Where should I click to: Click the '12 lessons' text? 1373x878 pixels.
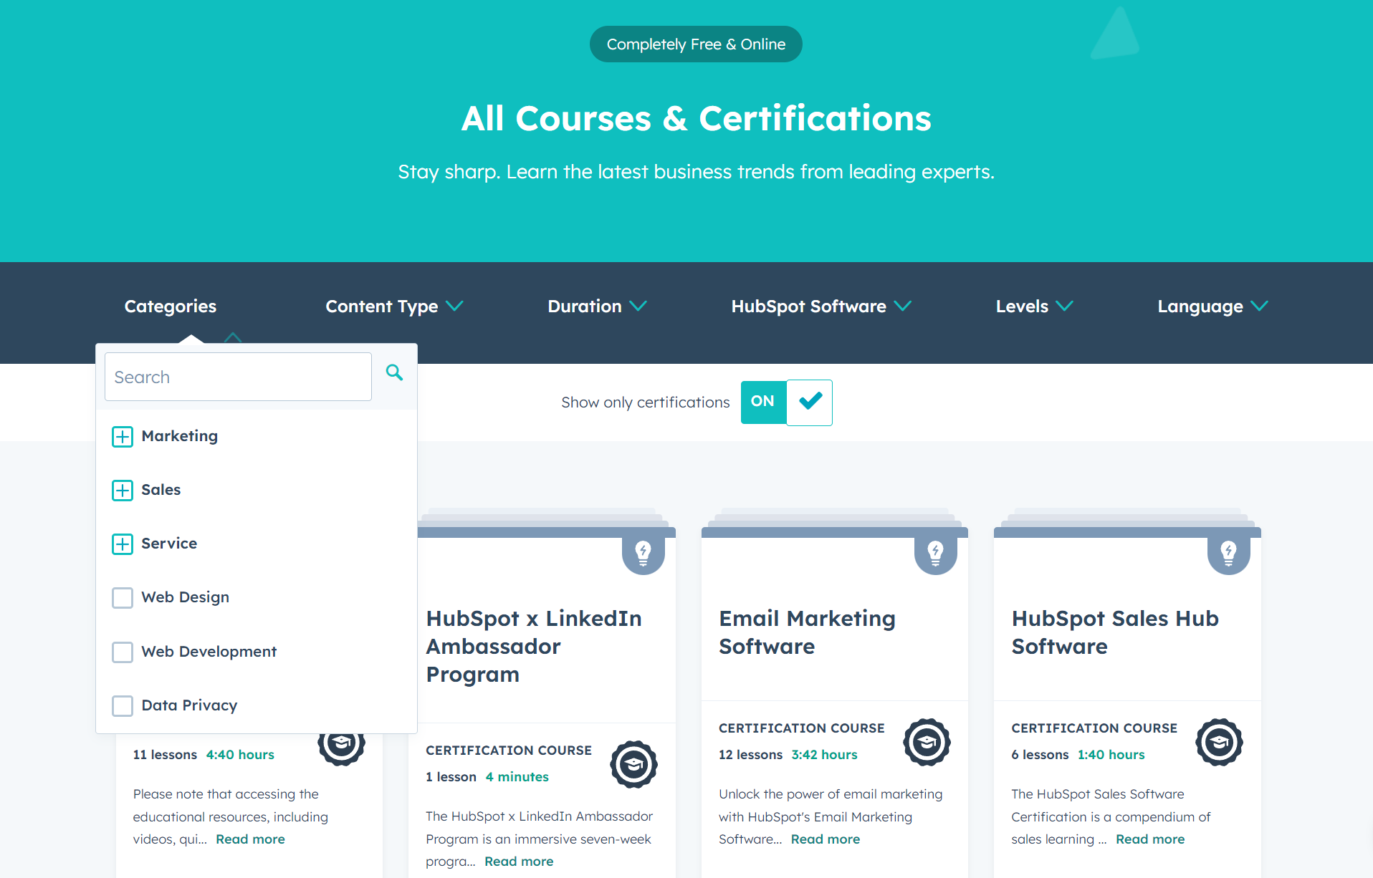(750, 755)
